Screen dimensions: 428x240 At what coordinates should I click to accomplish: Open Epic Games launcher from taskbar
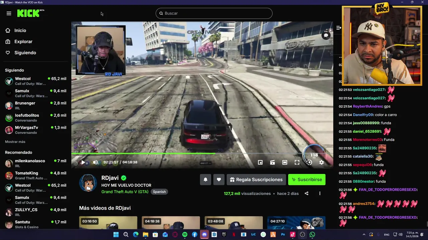coord(224,235)
